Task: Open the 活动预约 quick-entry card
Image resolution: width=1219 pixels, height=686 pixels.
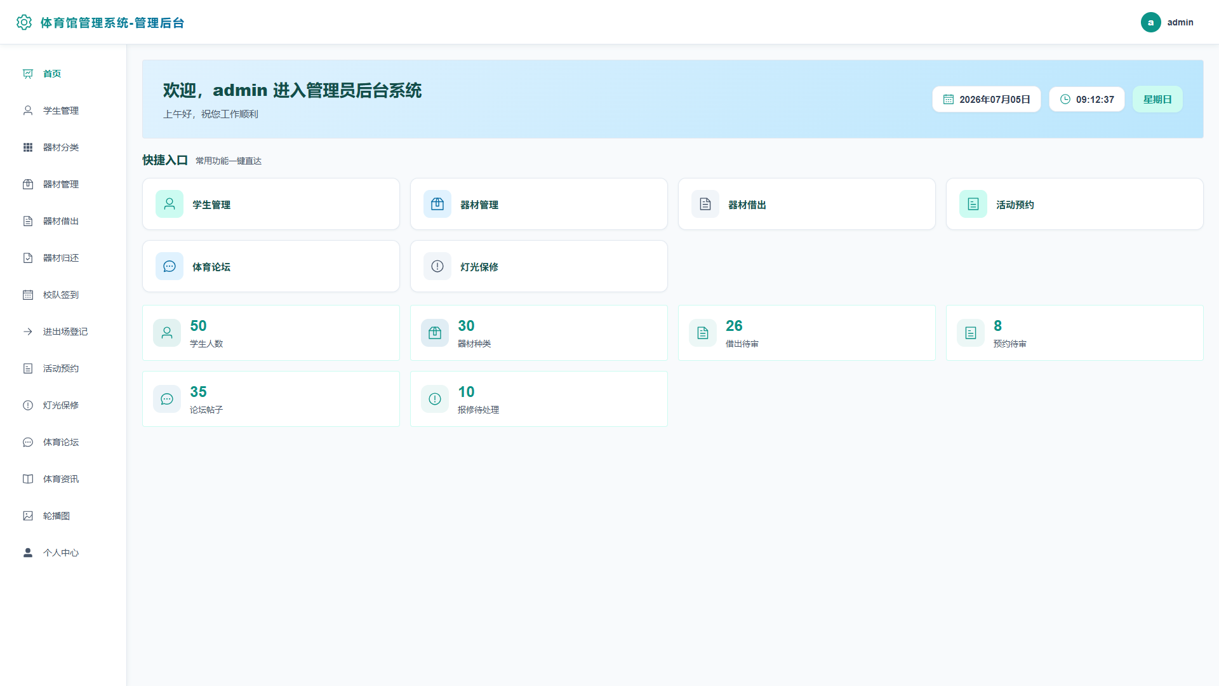Action: pos(1075,204)
